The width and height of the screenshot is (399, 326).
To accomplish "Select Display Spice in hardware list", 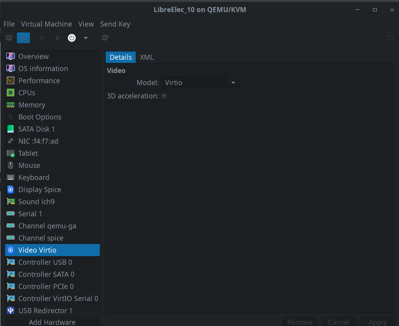I will [x=39, y=189].
